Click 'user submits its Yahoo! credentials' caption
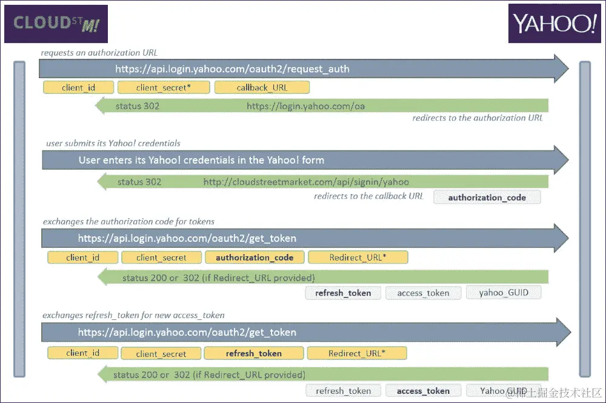 (113, 144)
